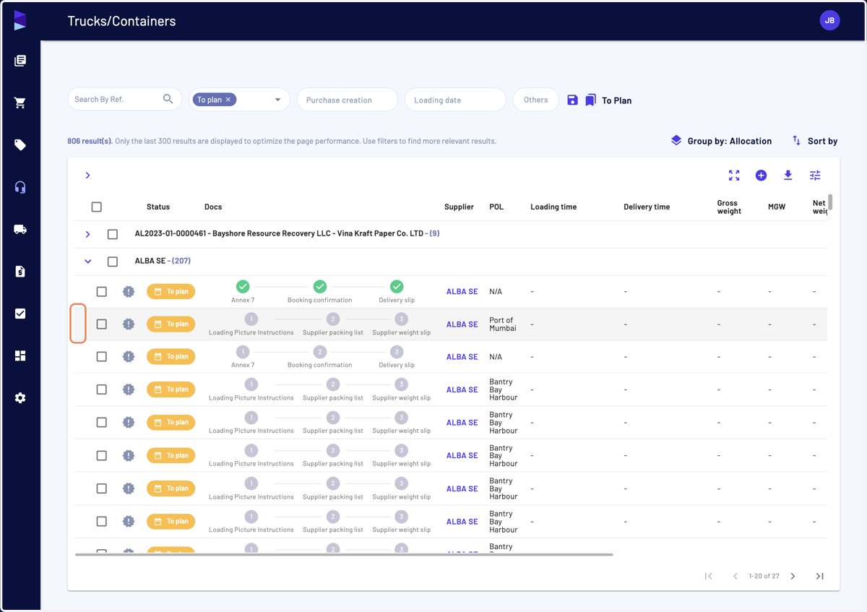Open the column settings tune icon
The image size is (867, 612).
[x=815, y=176]
